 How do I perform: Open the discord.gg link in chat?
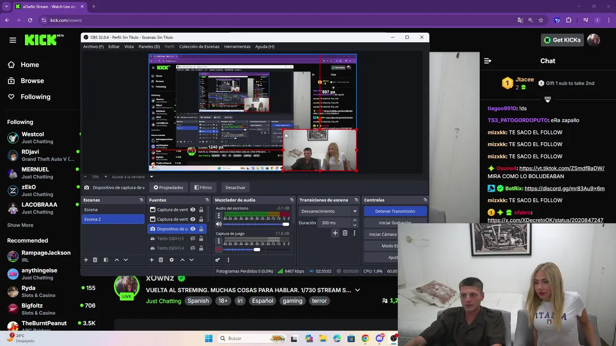pos(565,188)
